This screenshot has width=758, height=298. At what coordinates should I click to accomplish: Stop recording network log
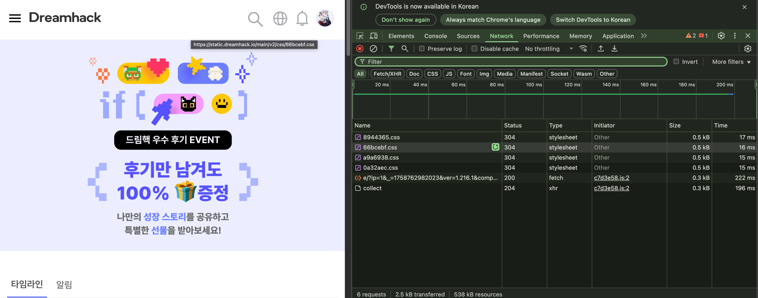360,48
